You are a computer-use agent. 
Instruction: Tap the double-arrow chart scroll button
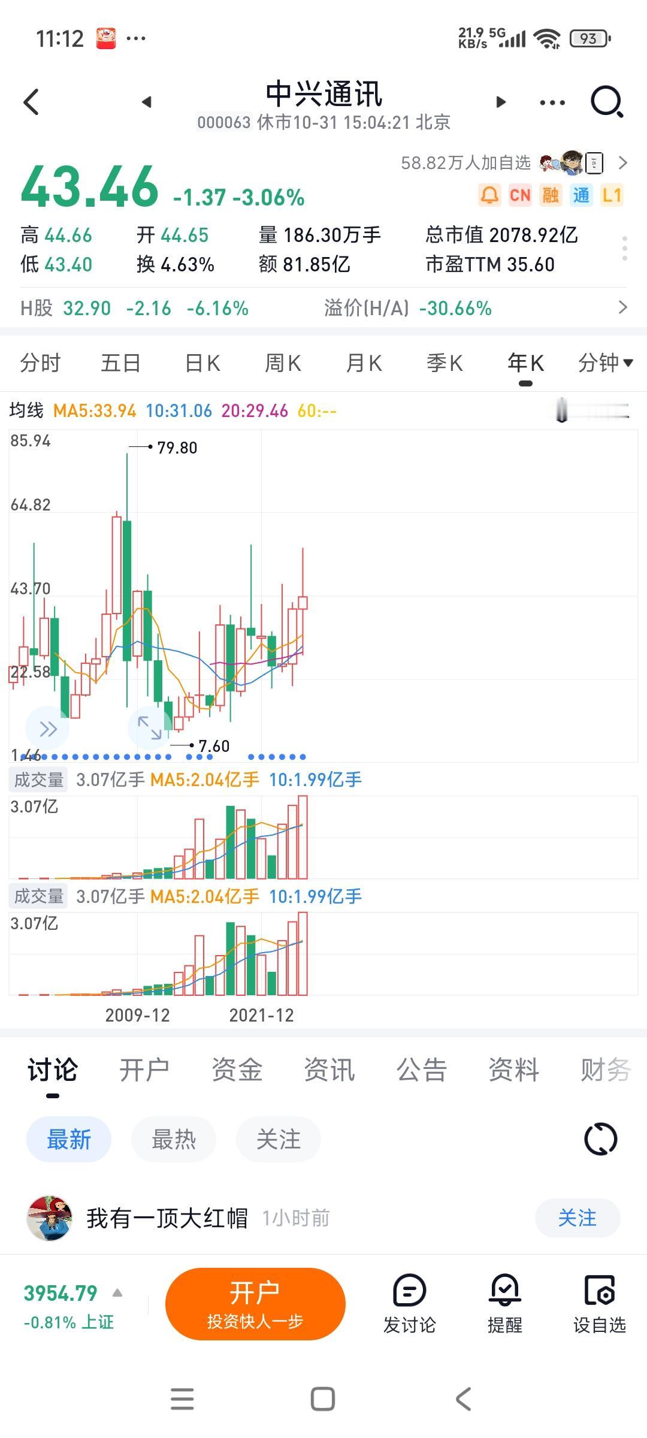(x=47, y=729)
